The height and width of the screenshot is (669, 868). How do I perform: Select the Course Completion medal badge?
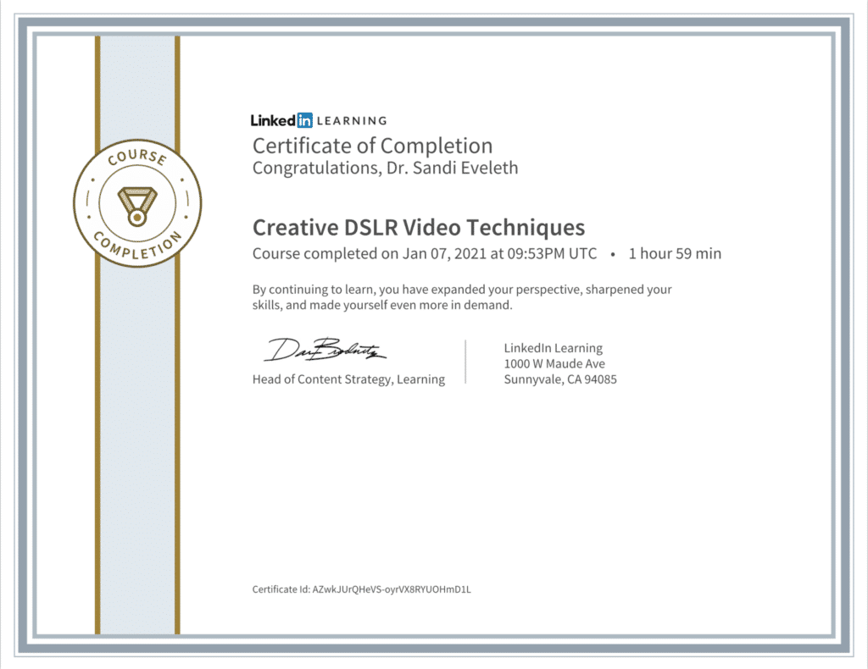(136, 202)
